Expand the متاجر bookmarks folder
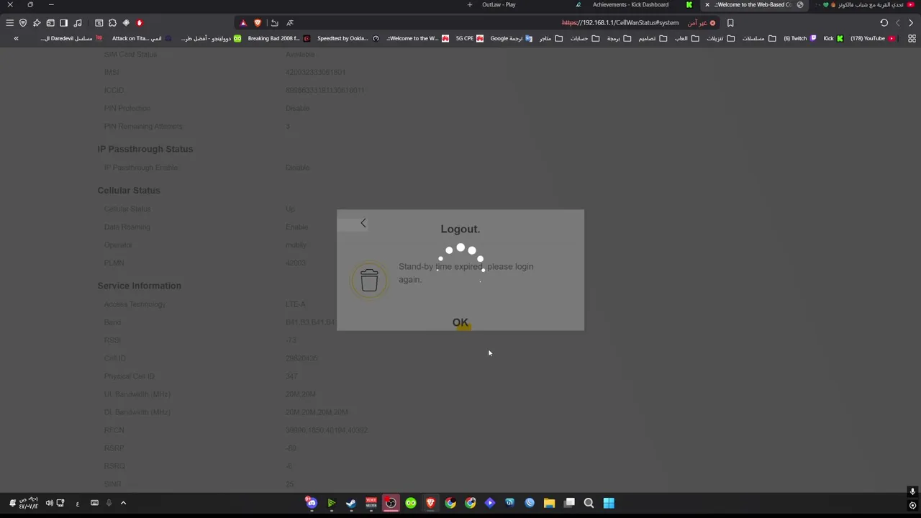 coord(550,39)
